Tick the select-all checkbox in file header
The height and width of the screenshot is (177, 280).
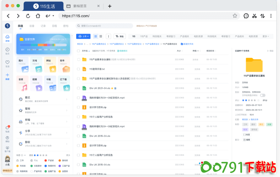[x=79, y=51]
